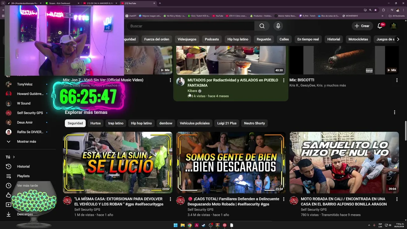Image resolution: width=407 pixels, height=229 pixels.
Task: Open Explorar más temas options menu
Action: coord(395,113)
